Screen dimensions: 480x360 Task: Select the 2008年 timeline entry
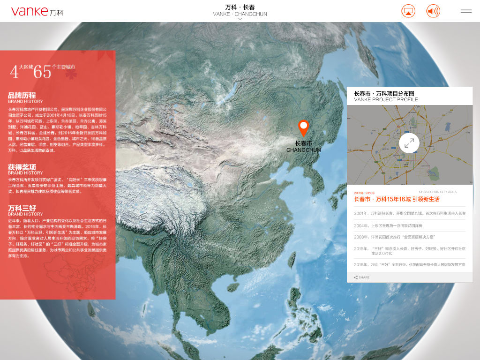395,237
